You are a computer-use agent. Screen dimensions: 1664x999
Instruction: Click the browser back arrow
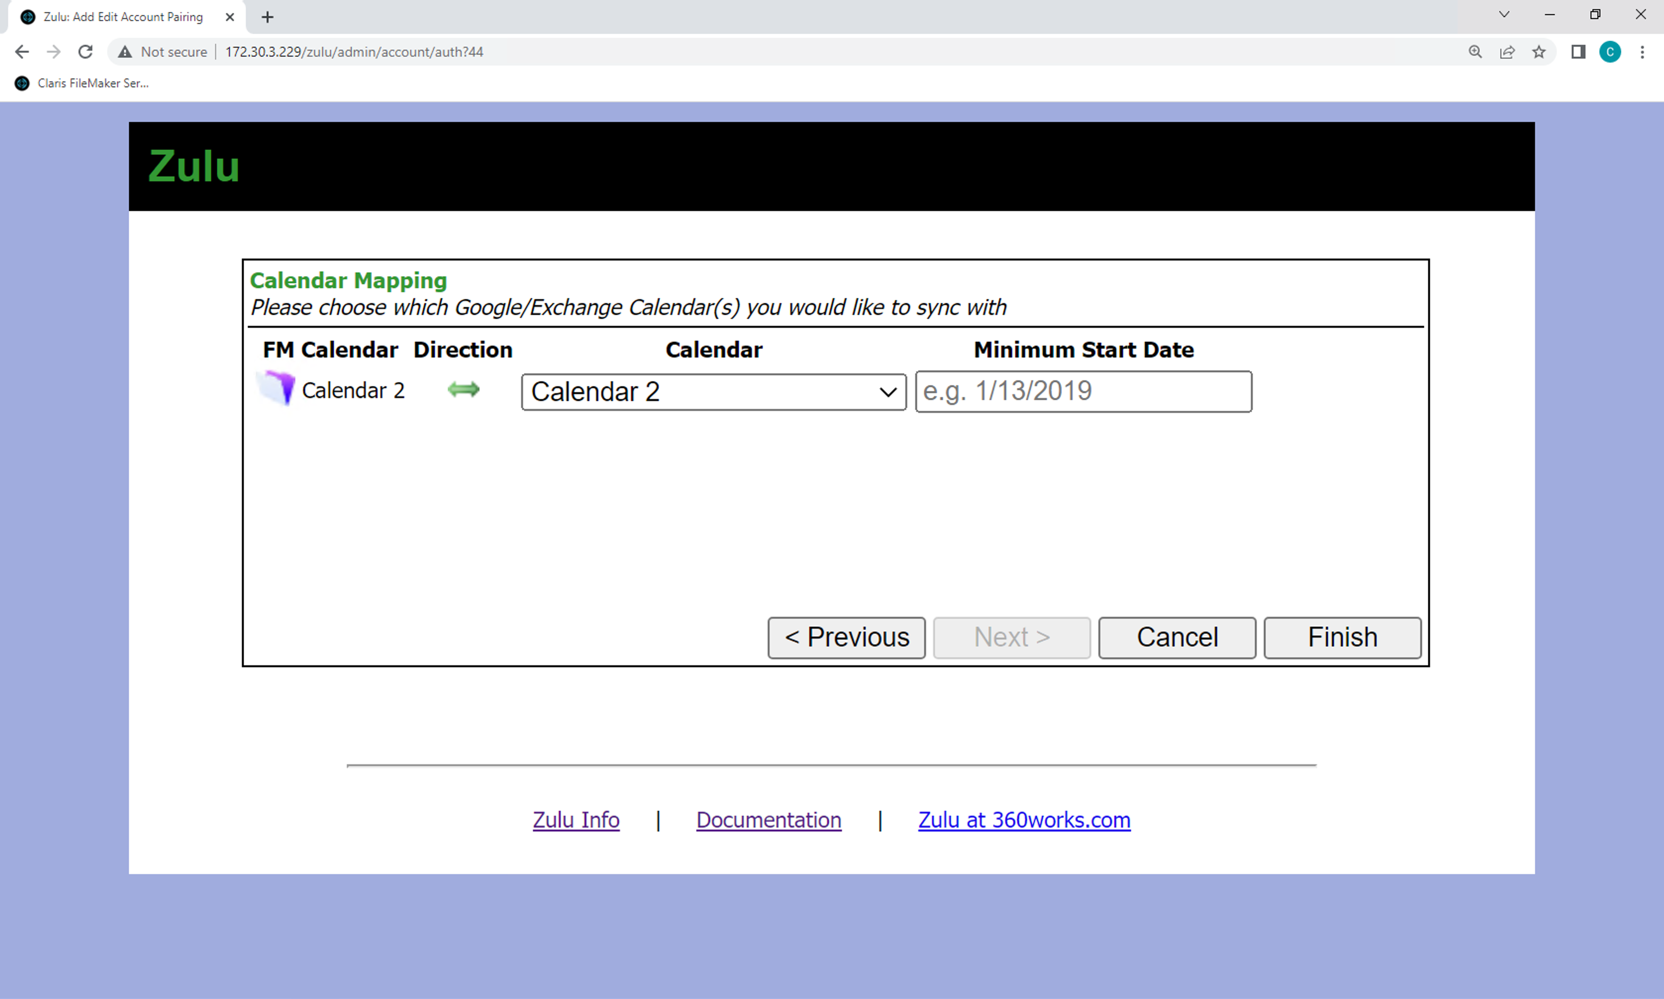pos(22,52)
